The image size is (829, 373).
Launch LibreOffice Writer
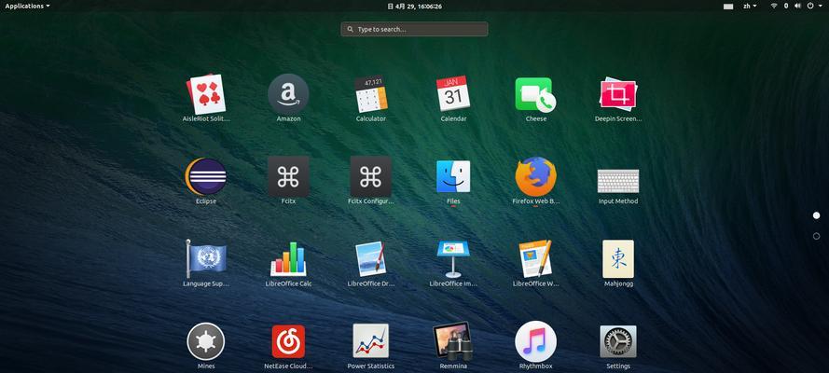(535, 259)
